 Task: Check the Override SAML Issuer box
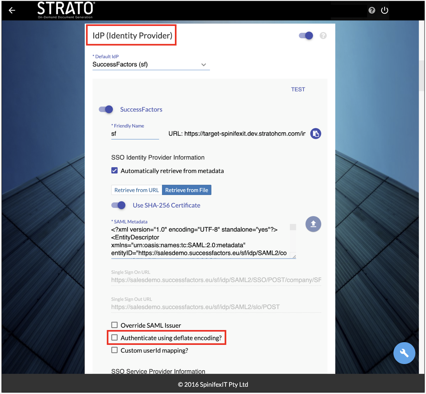[114, 325]
